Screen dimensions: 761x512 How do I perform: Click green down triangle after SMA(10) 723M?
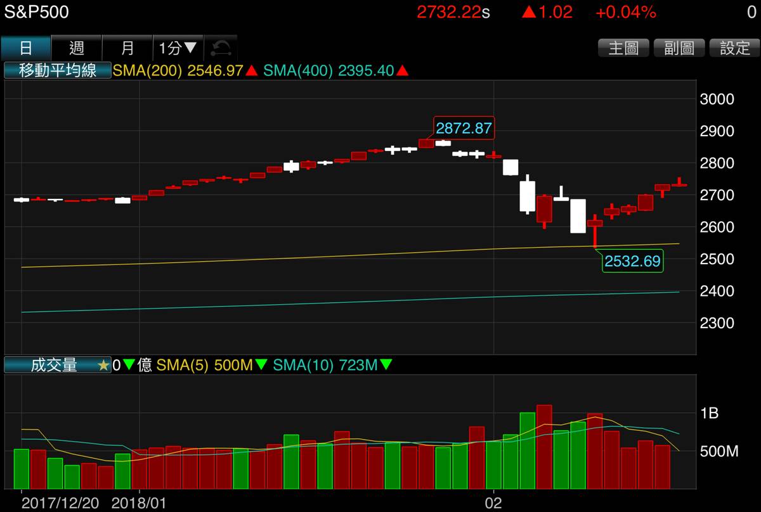386,366
